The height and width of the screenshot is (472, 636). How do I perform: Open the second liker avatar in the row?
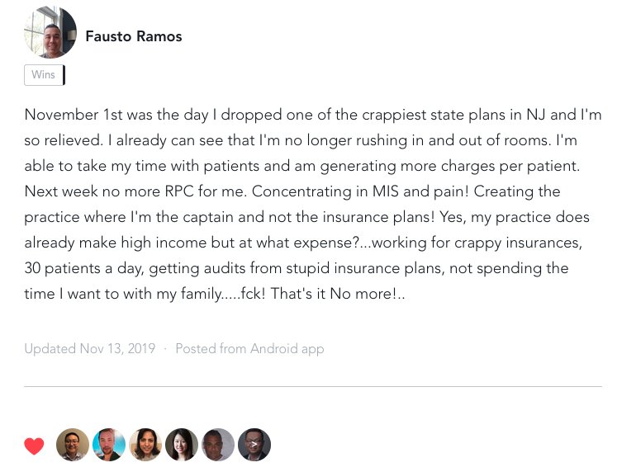point(109,445)
